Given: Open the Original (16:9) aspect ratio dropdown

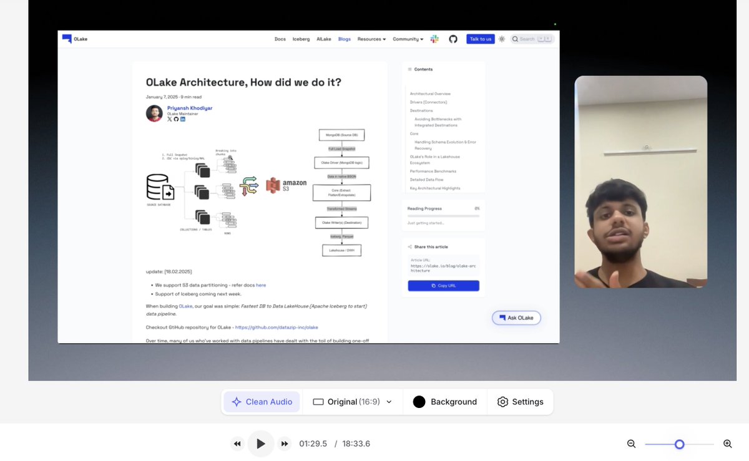Looking at the screenshot, I should coord(353,402).
